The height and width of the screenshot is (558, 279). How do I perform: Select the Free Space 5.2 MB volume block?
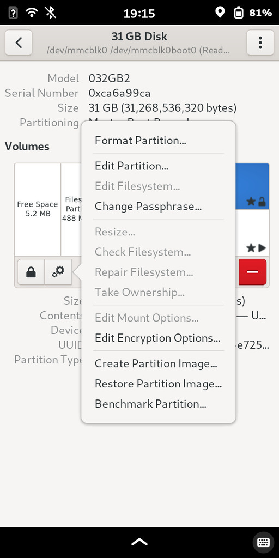[x=38, y=209]
